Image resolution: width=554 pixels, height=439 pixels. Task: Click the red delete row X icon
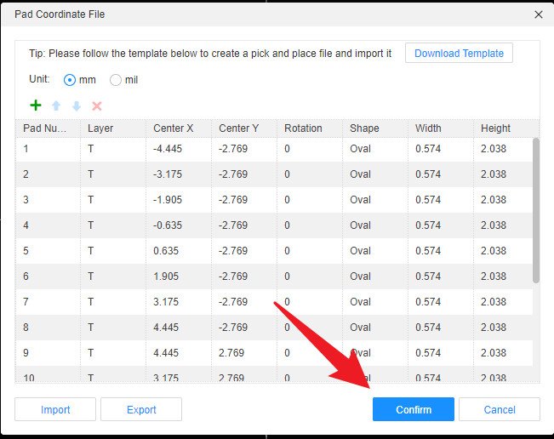pyautogui.click(x=97, y=106)
